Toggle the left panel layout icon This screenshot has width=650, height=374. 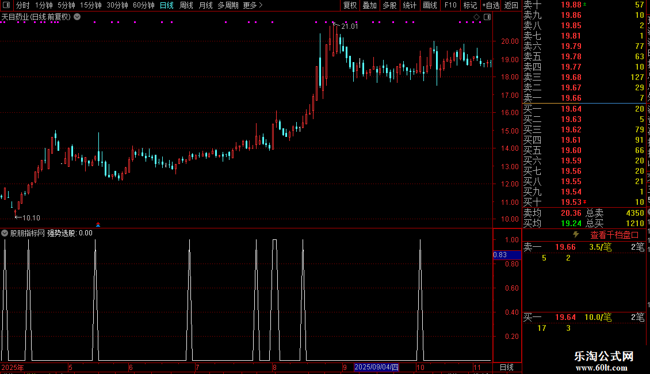tap(6, 5)
